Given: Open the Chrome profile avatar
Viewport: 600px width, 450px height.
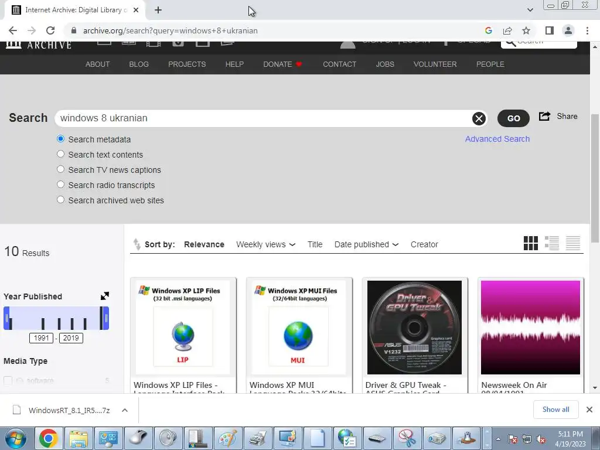Looking at the screenshot, I should (x=568, y=30).
